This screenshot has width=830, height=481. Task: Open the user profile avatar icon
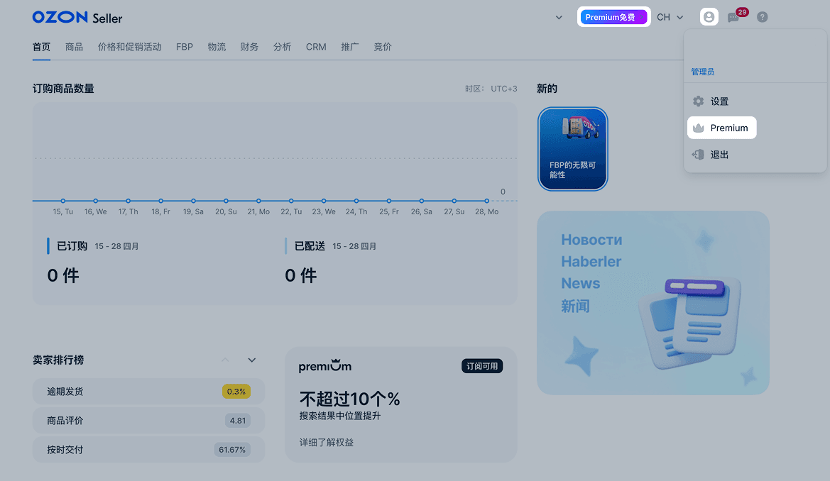click(709, 17)
